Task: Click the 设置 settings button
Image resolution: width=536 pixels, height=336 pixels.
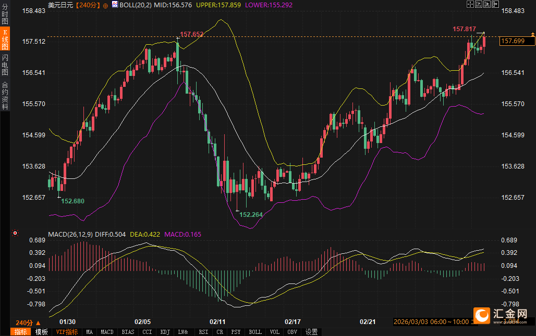Action: tap(312, 332)
